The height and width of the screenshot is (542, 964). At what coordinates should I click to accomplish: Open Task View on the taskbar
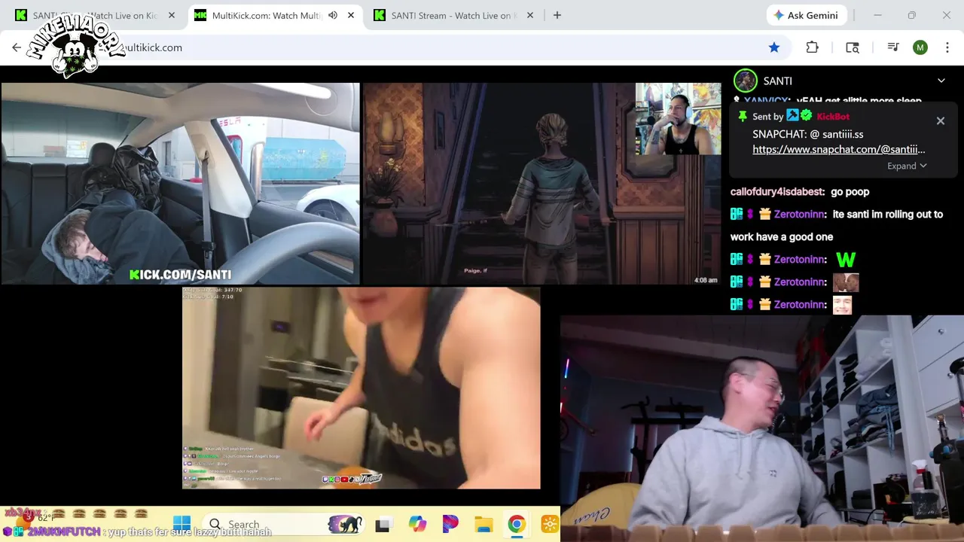[x=383, y=525]
